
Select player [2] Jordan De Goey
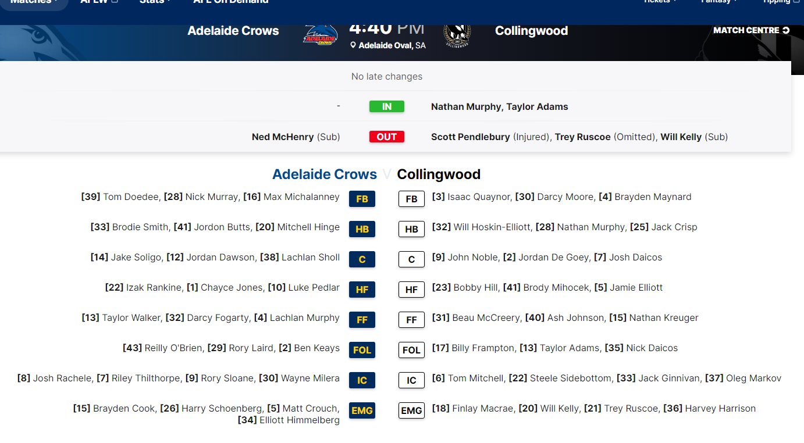[546, 258]
